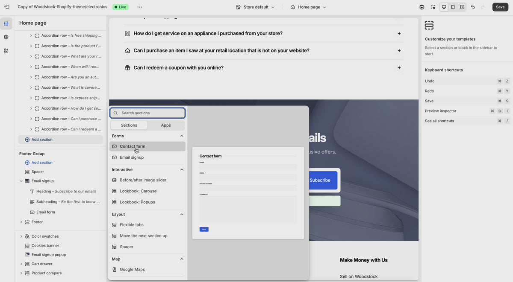The width and height of the screenshot is (513, 282).
Task: Click the Save button
Action: (500, 7)
